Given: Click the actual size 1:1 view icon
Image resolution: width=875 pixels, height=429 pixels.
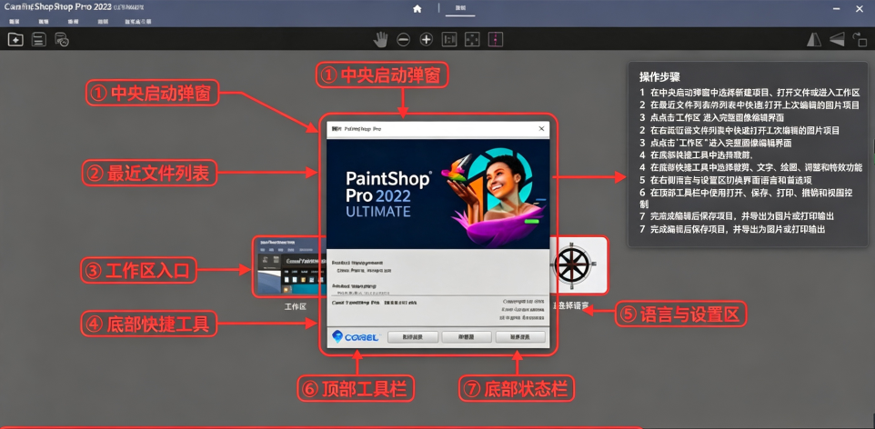Looking at the screenshot, I should tap(449, 40).
